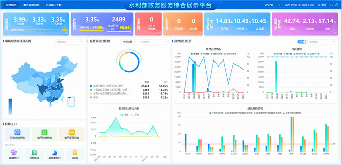Image resolution: width=342 pixels, height=165 pixels.
Task: Toggle 环比 legend in 月度同比环比分析
Action: coord(135,115)
